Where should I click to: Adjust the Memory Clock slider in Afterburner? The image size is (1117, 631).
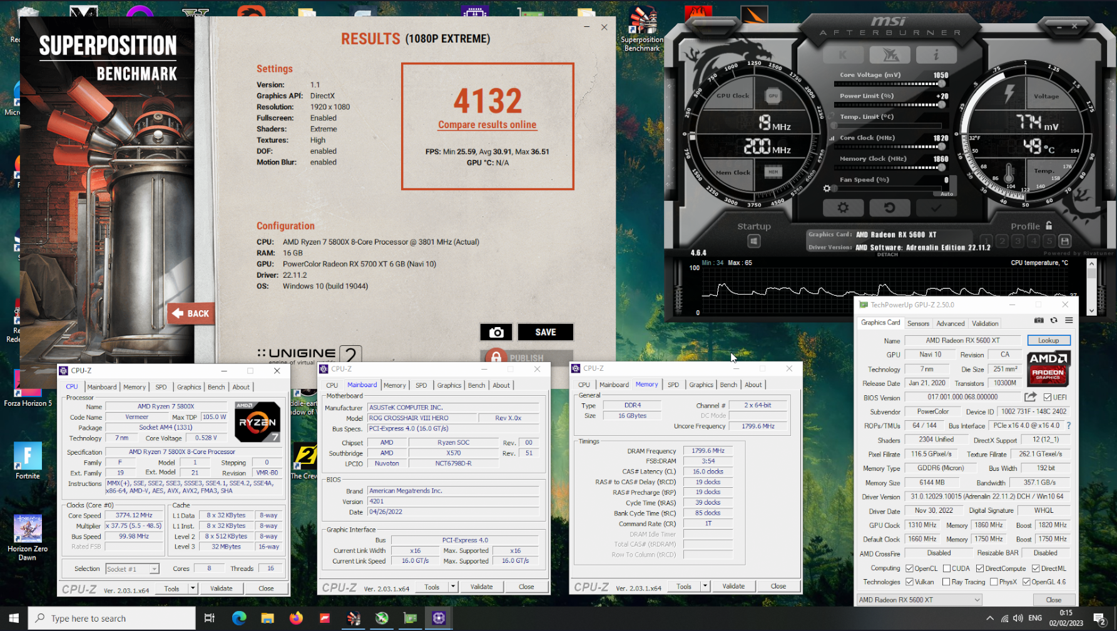(889, 168)
